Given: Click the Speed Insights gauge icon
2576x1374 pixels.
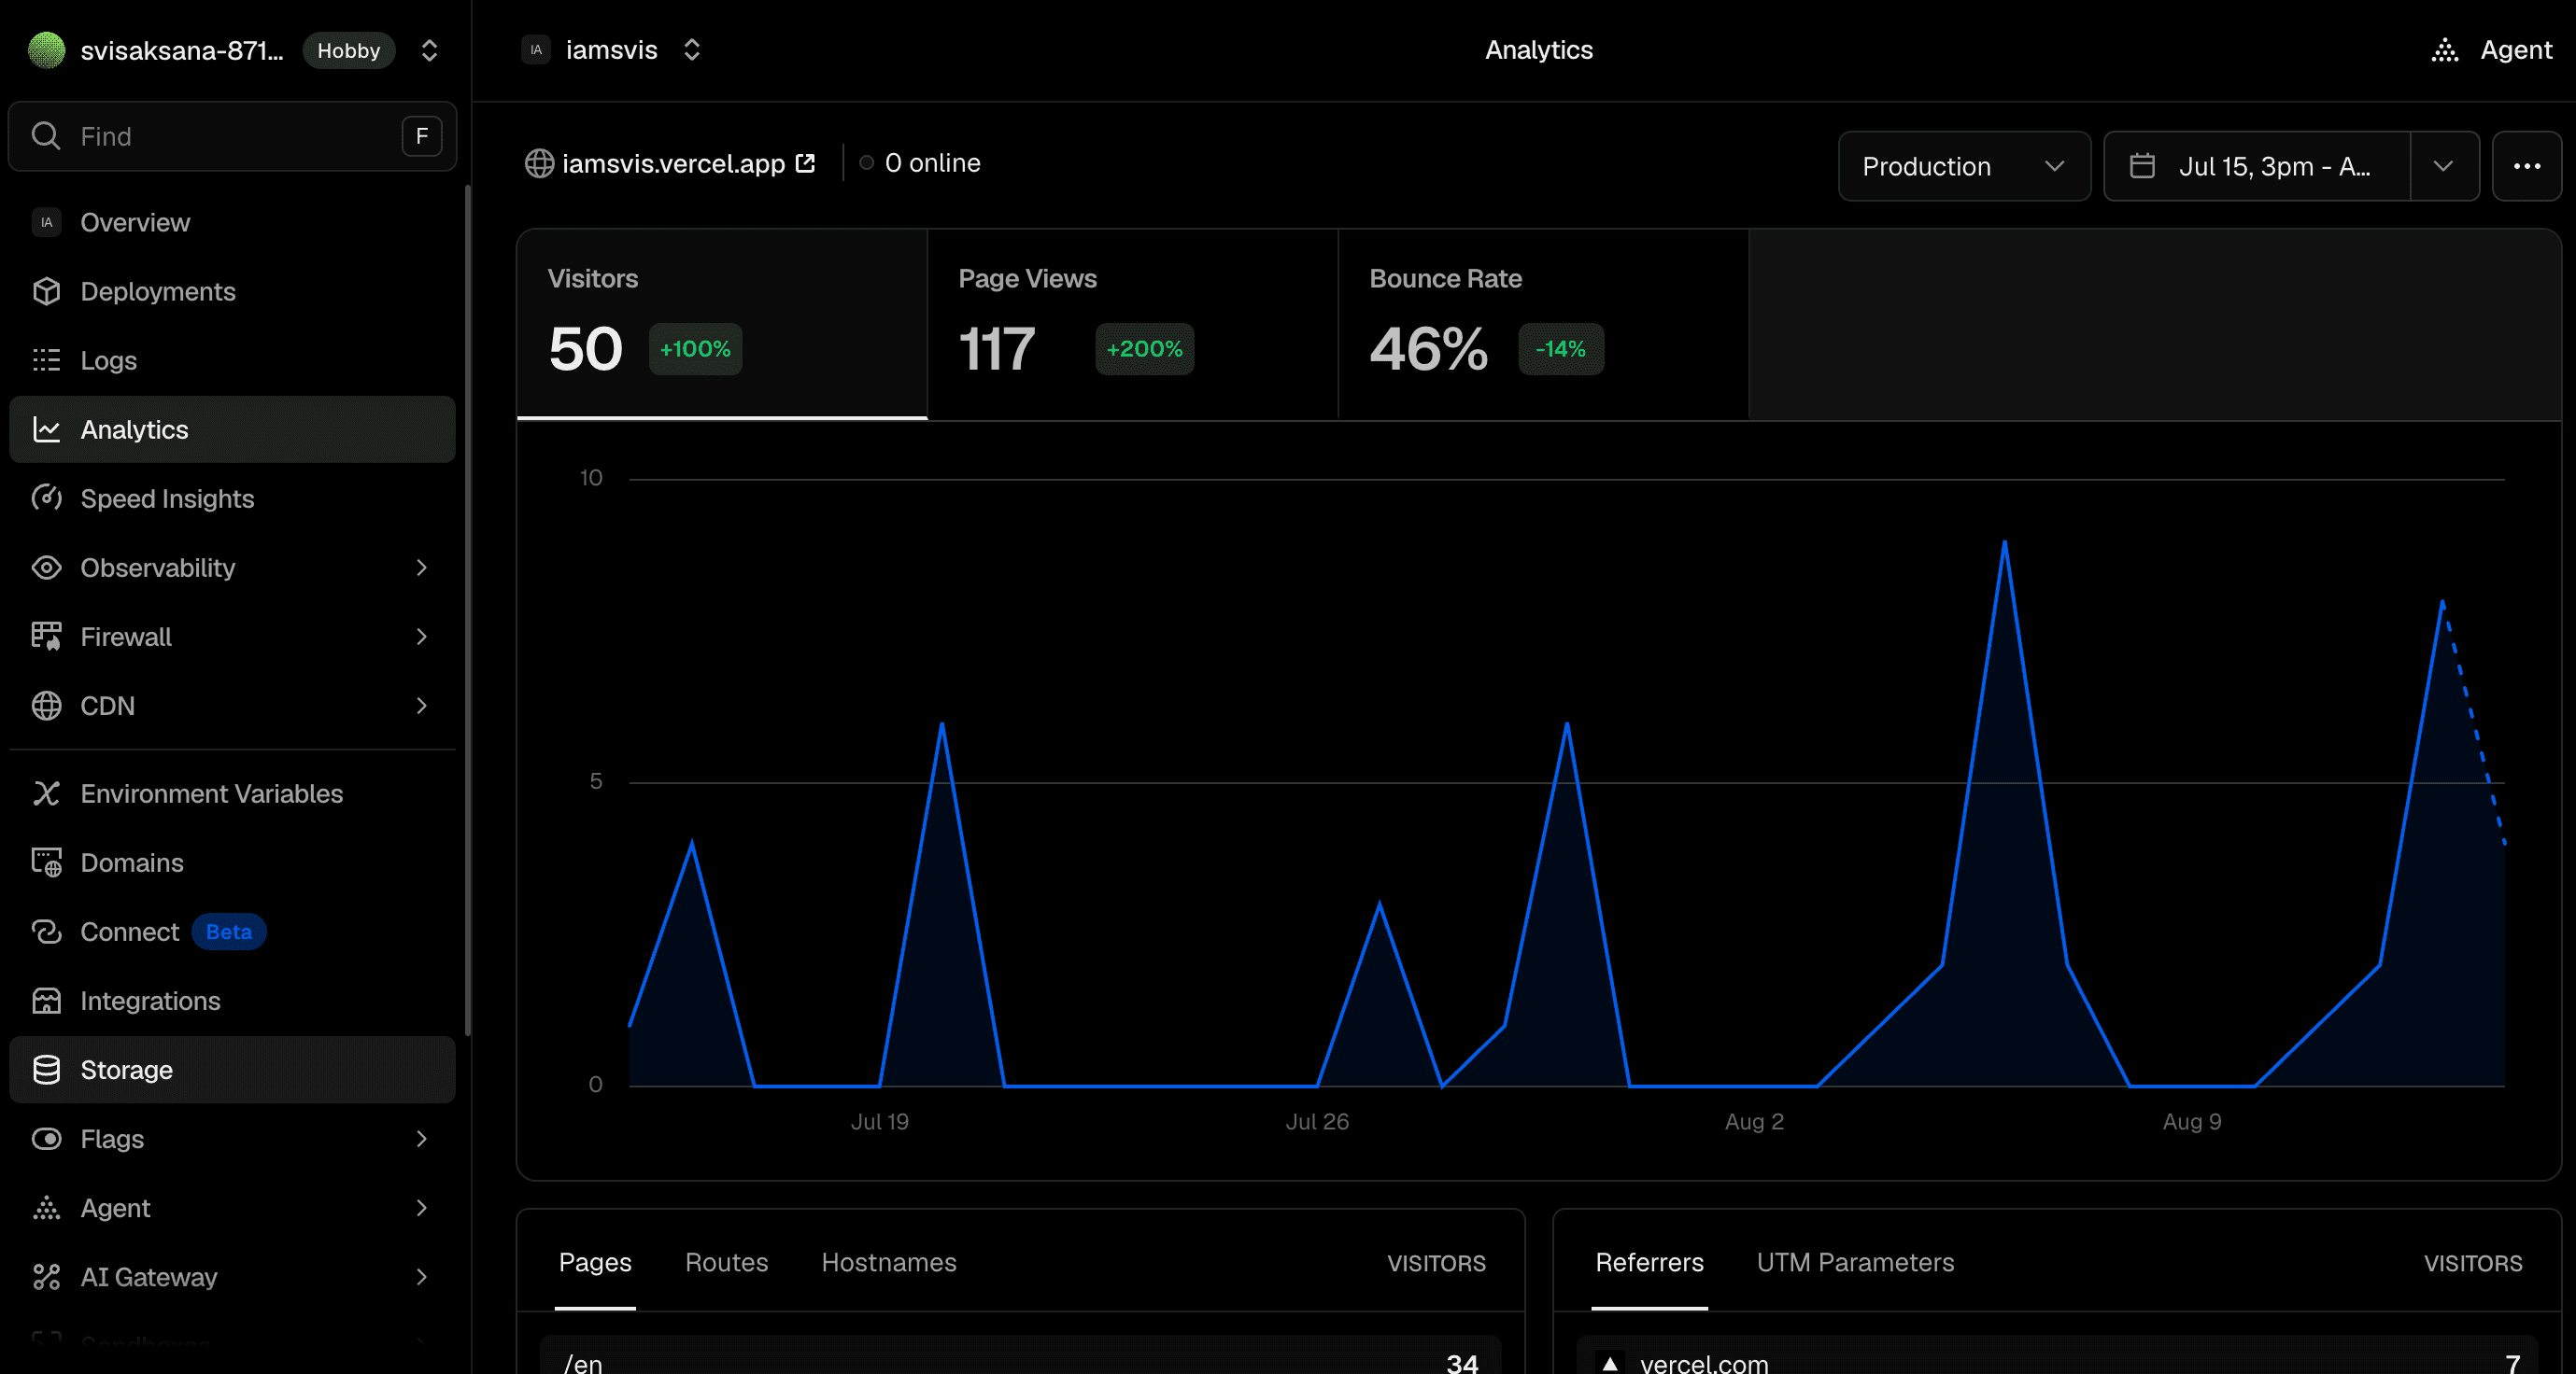Looking at the screenshot, I should pos(46,498).
